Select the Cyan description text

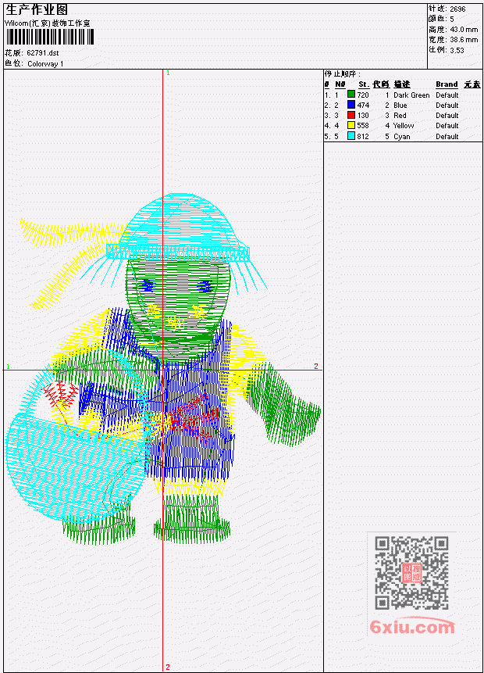(x=402, y=137)
